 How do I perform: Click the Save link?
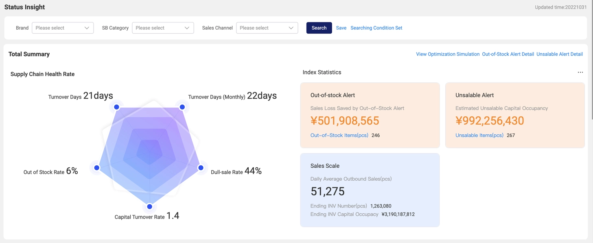point(341,28)
